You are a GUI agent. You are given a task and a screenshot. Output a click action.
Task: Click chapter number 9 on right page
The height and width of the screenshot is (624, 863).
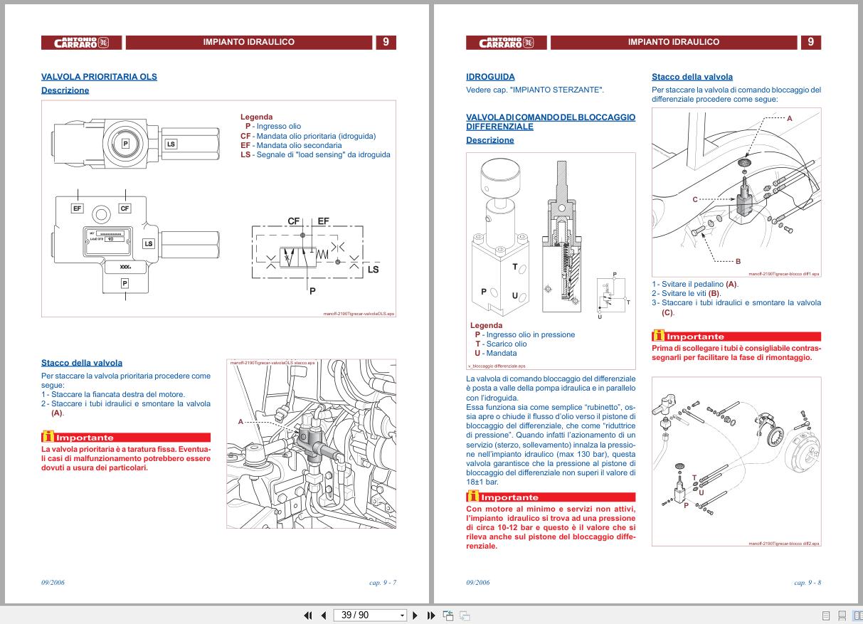pyautogui.click(x=810, y=43)
